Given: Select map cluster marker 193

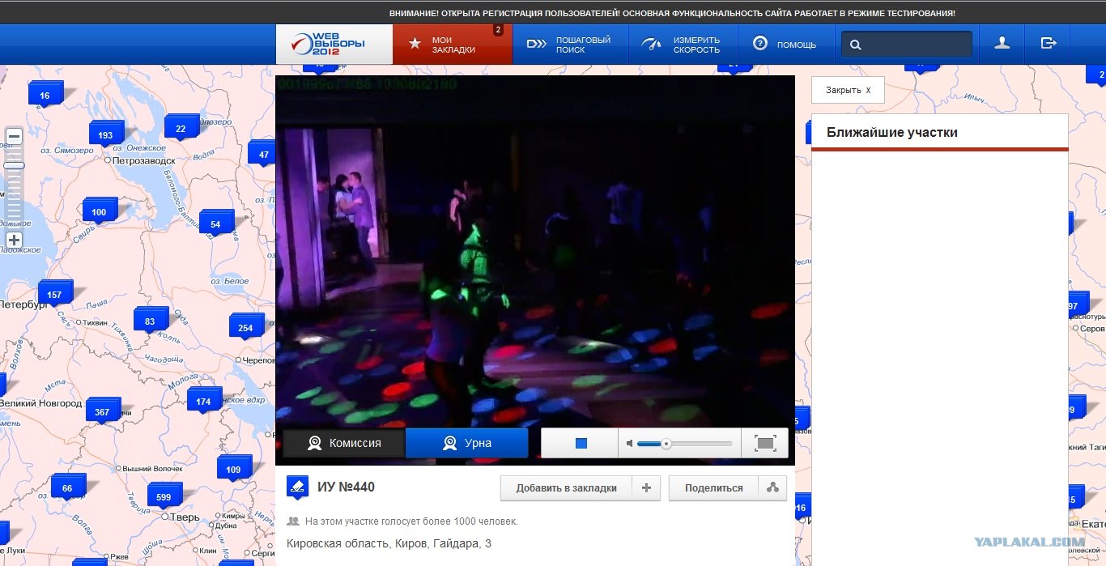Looking at the screenshot, I should coord(105,134).
